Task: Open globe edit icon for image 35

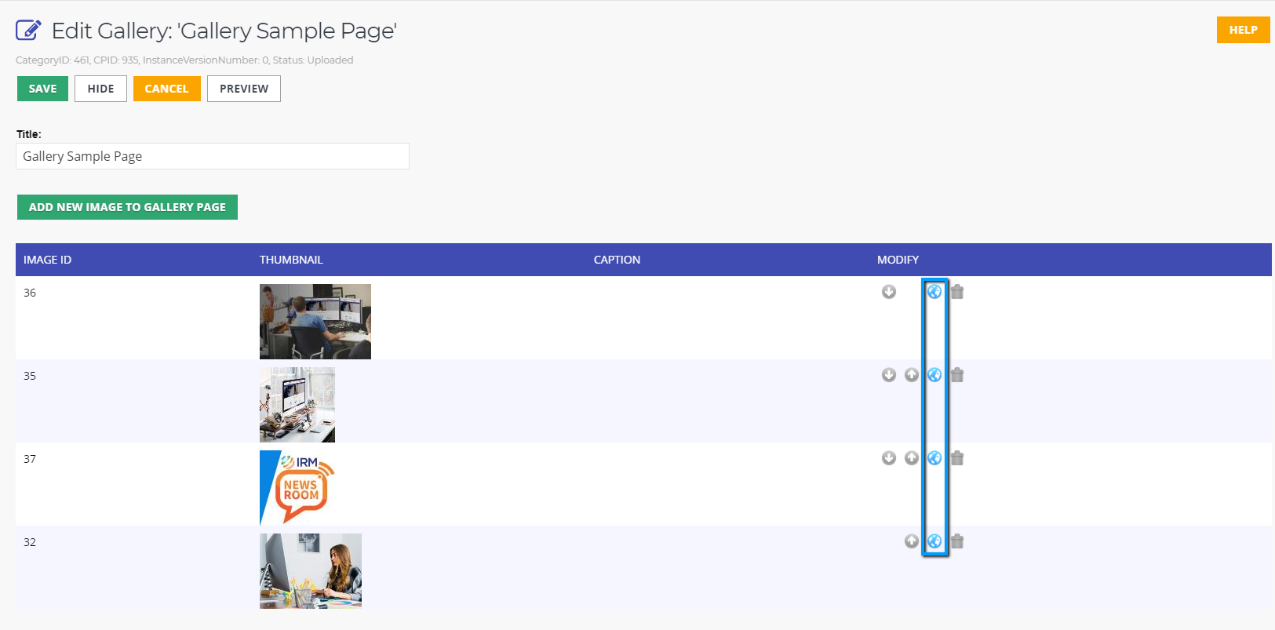Action: pyautogui.click(x=934, y=375)
